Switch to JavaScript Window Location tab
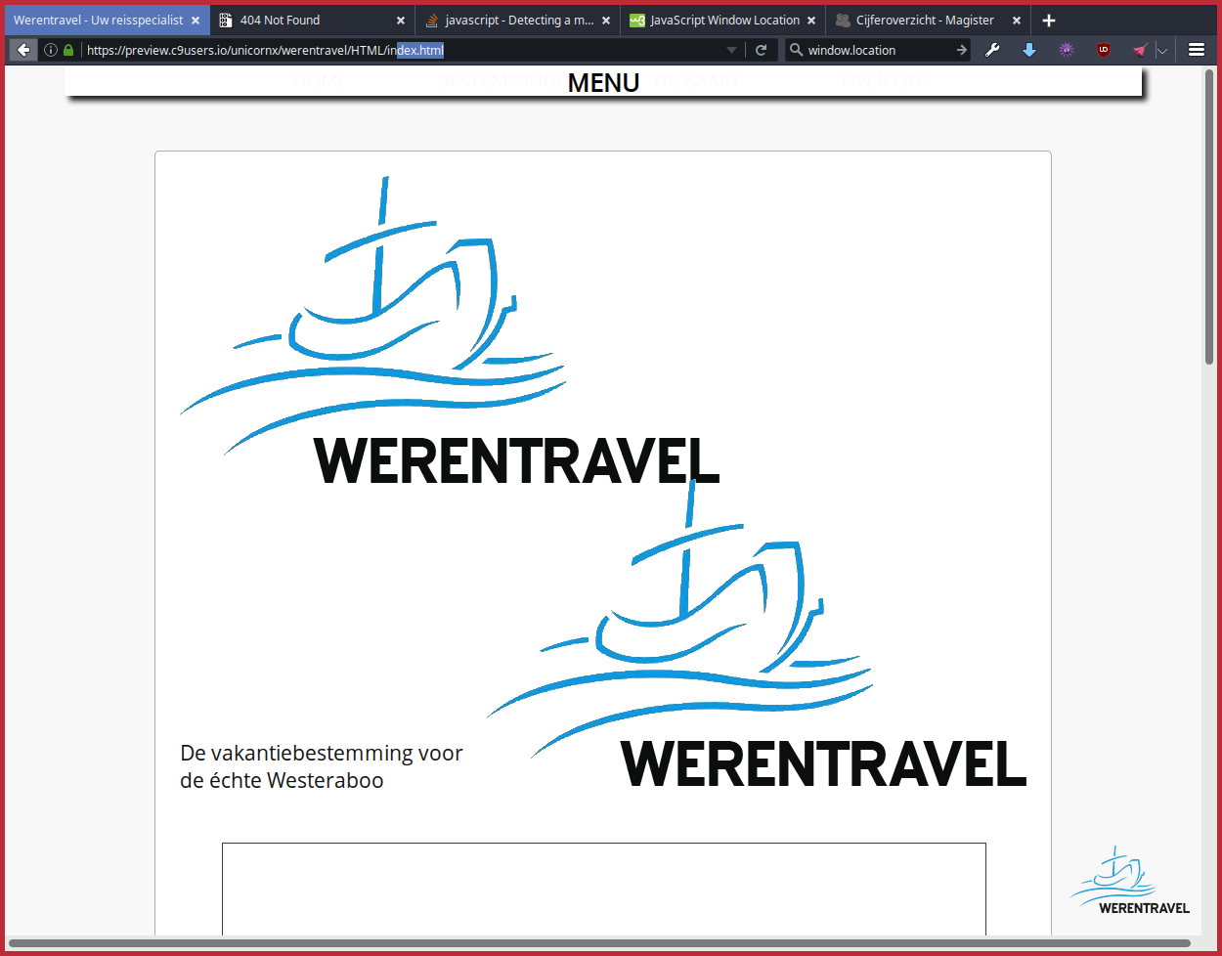The image size is (1222, 956). coord(723,21)
